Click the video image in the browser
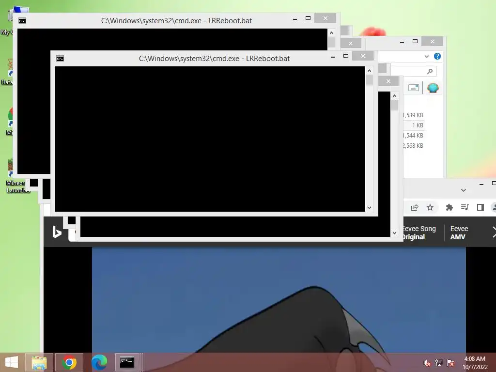Image resolution: width=496 pixels, height=372 pixels. (279, 300)
